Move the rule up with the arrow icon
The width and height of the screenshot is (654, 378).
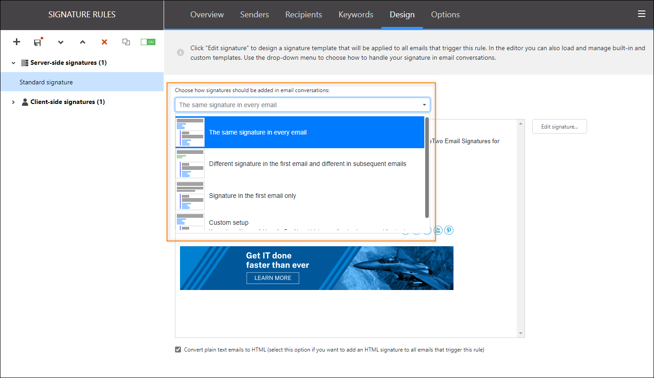coord(82,42)
